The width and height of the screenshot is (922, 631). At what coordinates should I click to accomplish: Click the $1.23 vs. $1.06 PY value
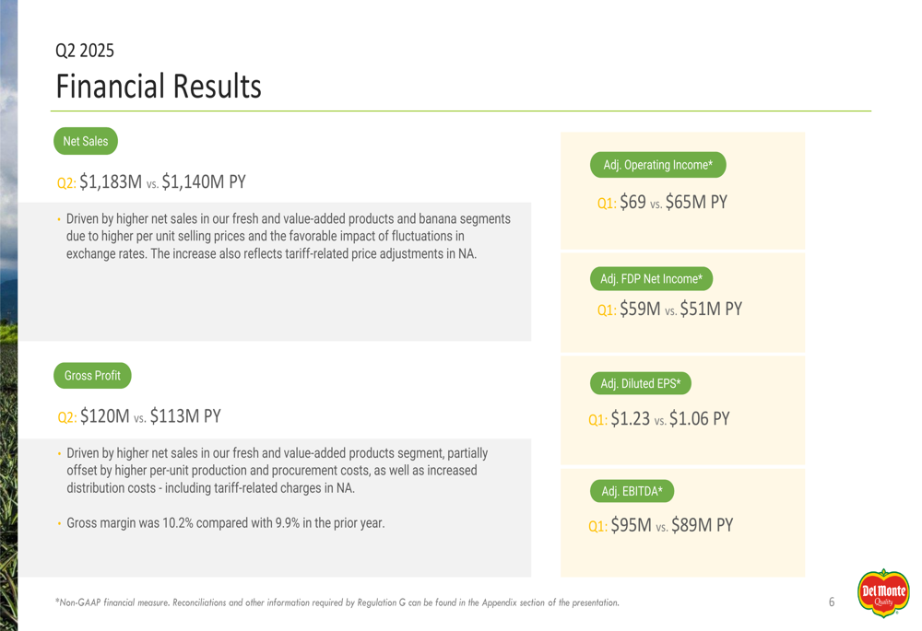tap(670, 419)
